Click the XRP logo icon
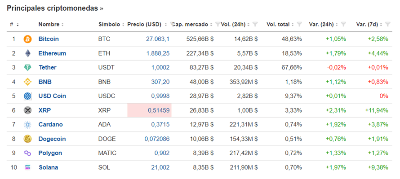400x179 pixels. [x=27, y=110]
